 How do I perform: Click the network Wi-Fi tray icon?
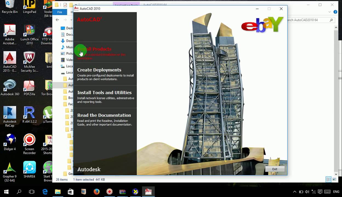(x=314, y=192)
